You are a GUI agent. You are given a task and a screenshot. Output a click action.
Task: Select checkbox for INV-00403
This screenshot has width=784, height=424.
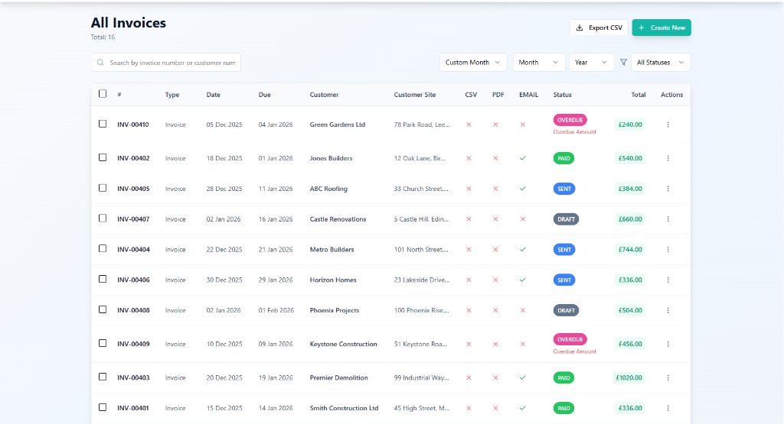[103, 377]
